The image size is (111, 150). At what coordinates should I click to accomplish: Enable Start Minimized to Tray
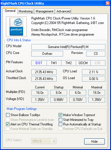pos(60,119)
